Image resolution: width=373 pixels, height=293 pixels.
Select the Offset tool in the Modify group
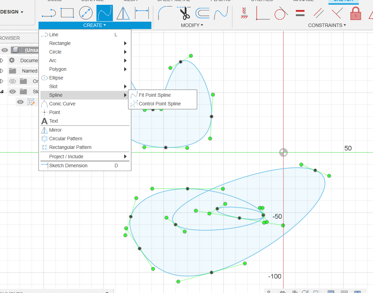(202, 13)
